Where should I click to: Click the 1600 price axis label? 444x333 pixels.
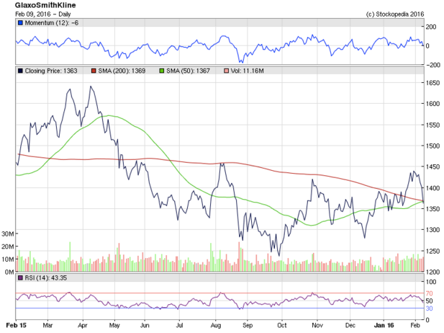coord(433,104)
